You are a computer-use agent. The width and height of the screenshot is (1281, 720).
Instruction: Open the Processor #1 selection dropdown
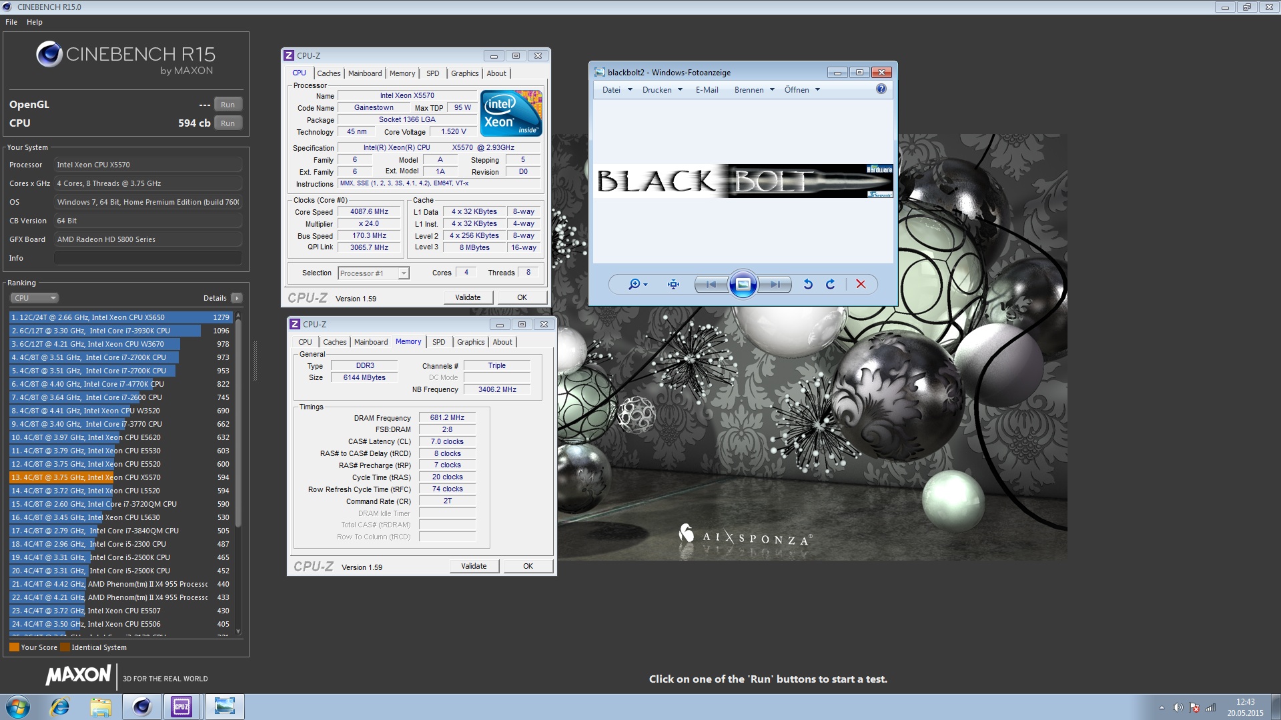[x=373, y=273]
